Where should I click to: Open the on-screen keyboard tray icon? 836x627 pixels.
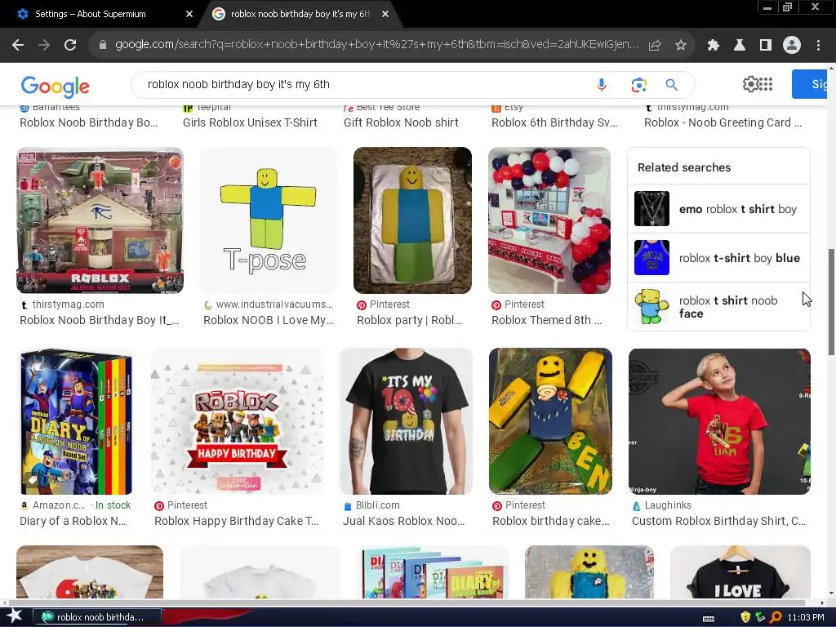tap(709, 619)
